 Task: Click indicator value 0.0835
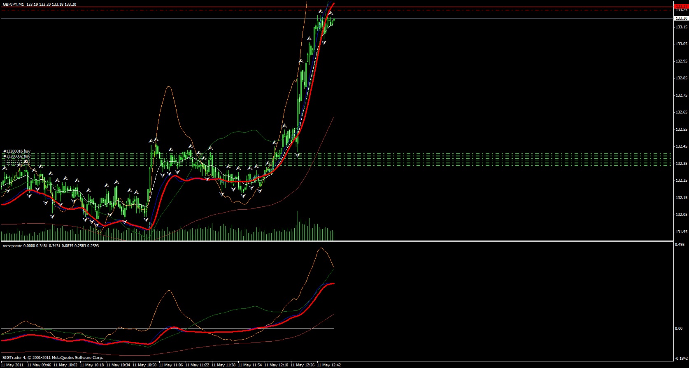[x=67, y=246]
